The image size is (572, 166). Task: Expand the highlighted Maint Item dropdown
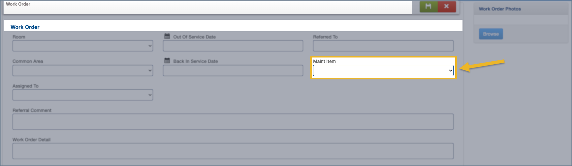pos(383,70)
